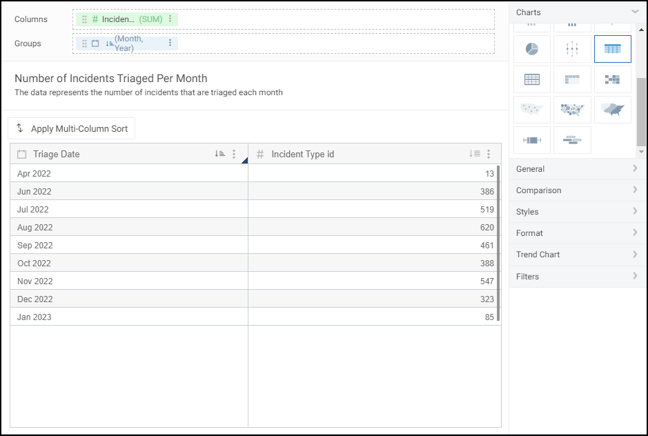
Task: Expand the General settings section
Action: coord(578,169)
